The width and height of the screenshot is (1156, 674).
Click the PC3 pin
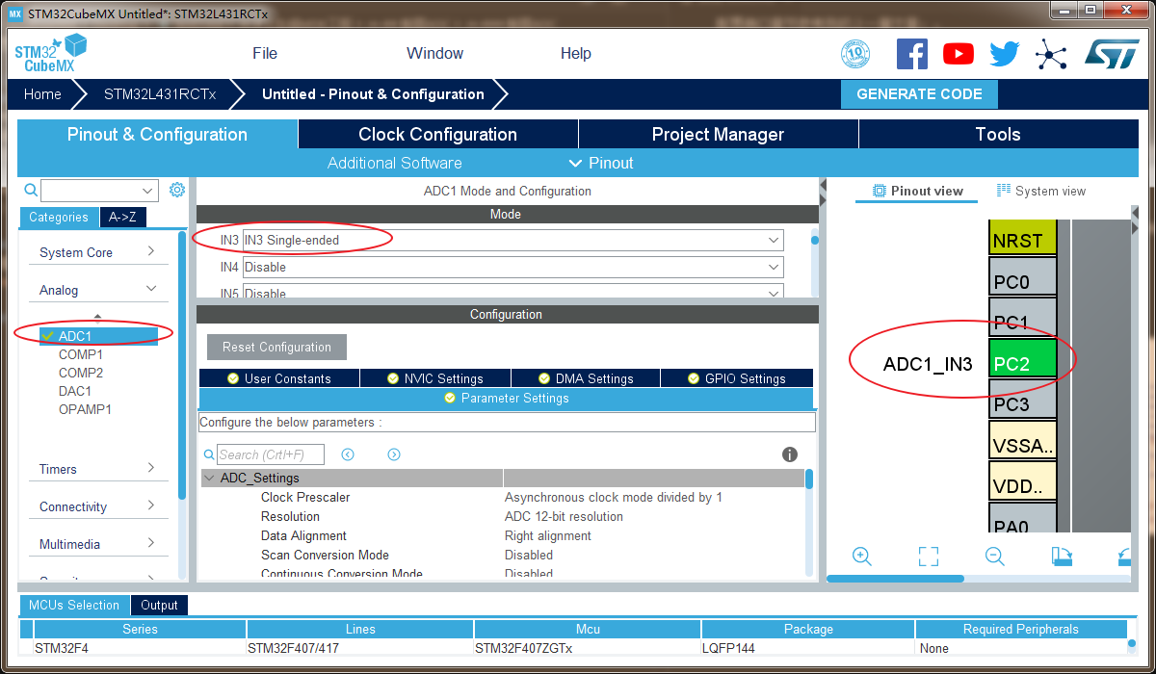click(x=1023, y=400)
